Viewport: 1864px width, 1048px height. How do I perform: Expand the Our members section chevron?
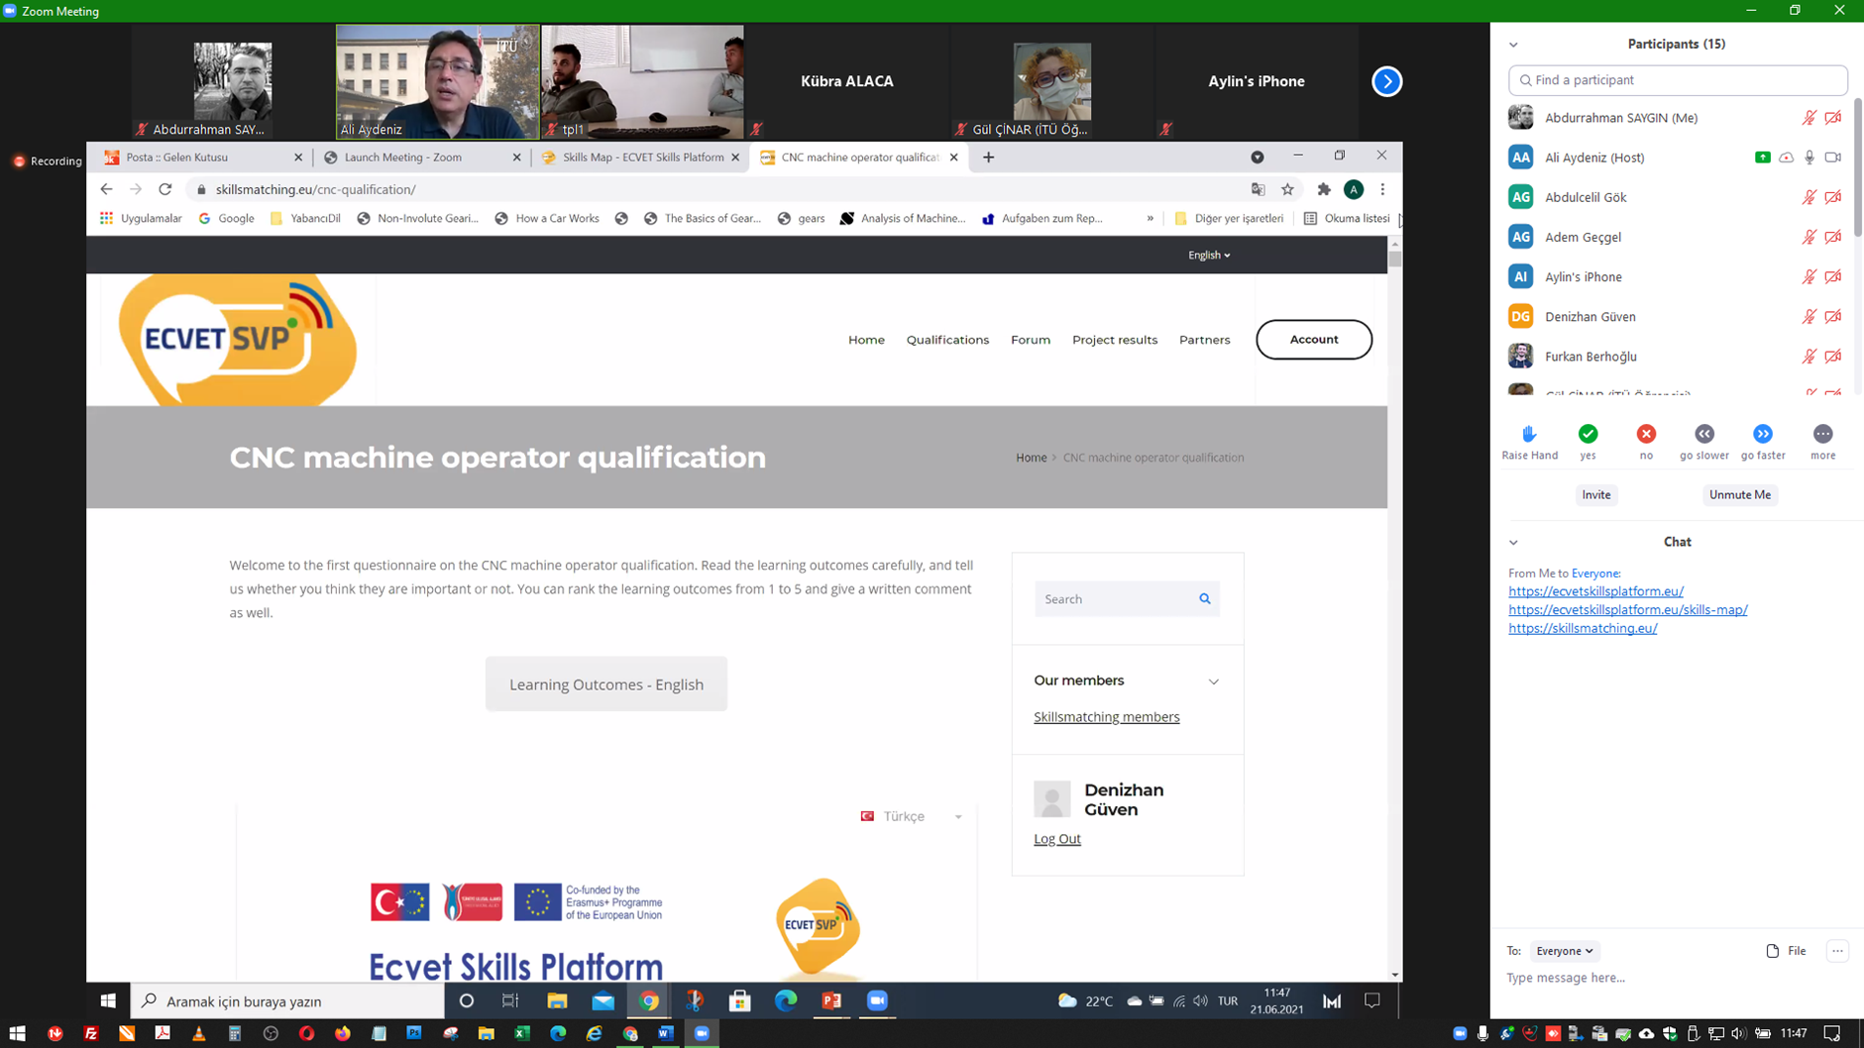tap(1213, 681)
